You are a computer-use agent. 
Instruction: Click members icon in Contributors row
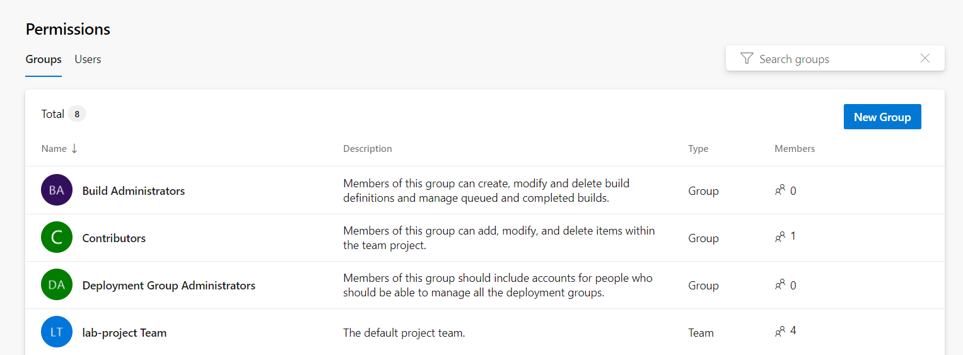pos(780,237)
